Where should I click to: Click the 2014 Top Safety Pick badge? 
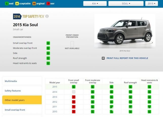coord(29,16)
